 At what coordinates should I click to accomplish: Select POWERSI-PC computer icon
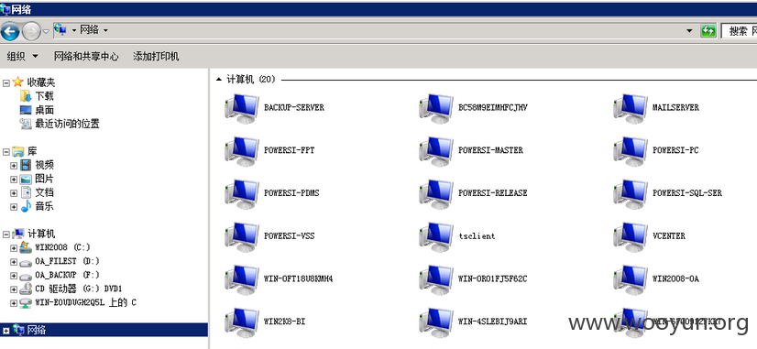click(x=631, y=150)
